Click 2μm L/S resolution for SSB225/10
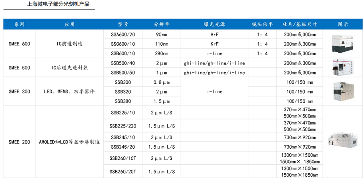The width and height of the screenshot is (364, 179). [x=161, y=113]
